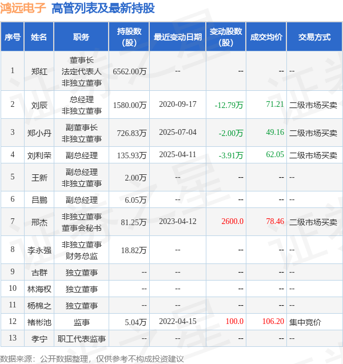Click the position 职工代表监事
The width and height of the screenshot is (343, 364).
tap(82, 339)
